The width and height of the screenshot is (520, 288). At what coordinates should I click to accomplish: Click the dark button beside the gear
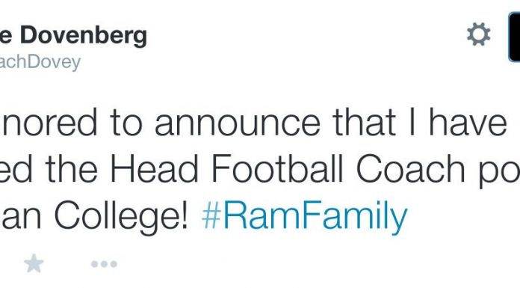514,37
